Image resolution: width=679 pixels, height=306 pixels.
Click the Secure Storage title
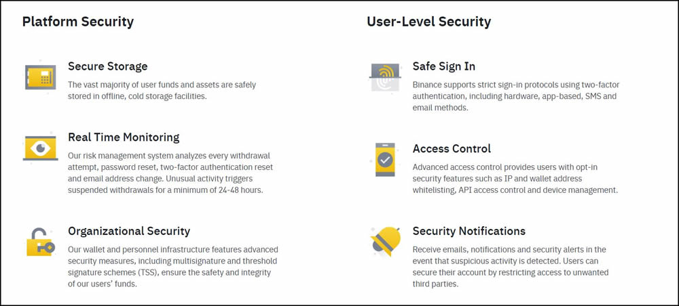click(107, 66)
